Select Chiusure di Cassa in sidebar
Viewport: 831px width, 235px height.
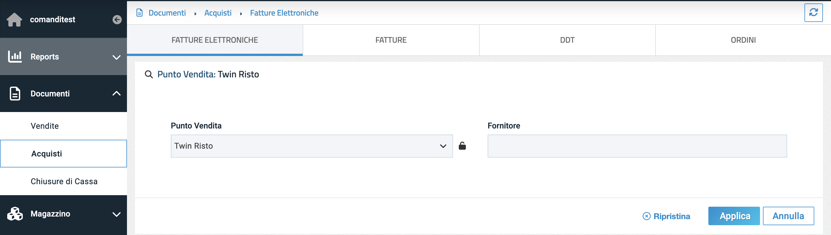point(63,181)
